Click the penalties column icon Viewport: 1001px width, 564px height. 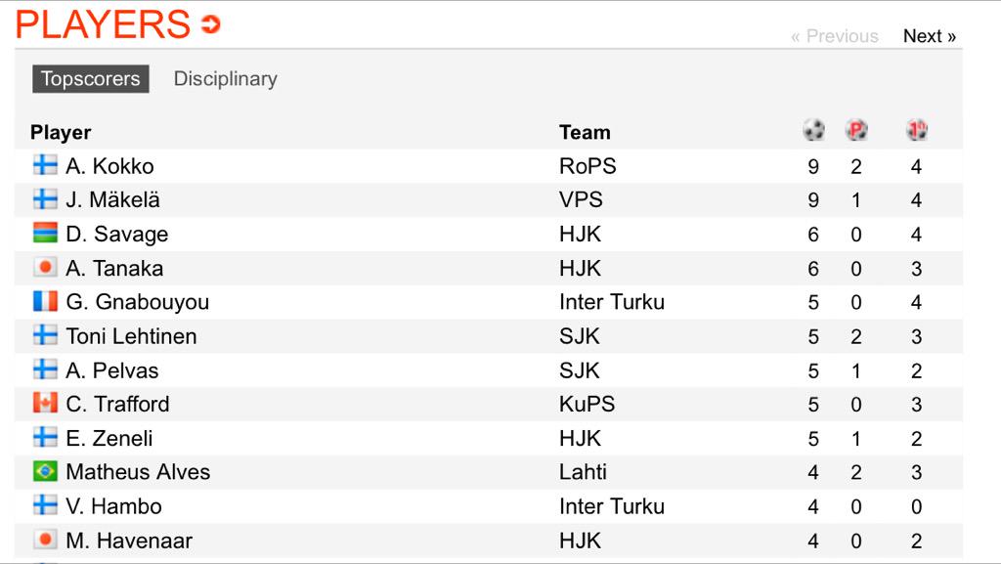click(x=856, y=130)
